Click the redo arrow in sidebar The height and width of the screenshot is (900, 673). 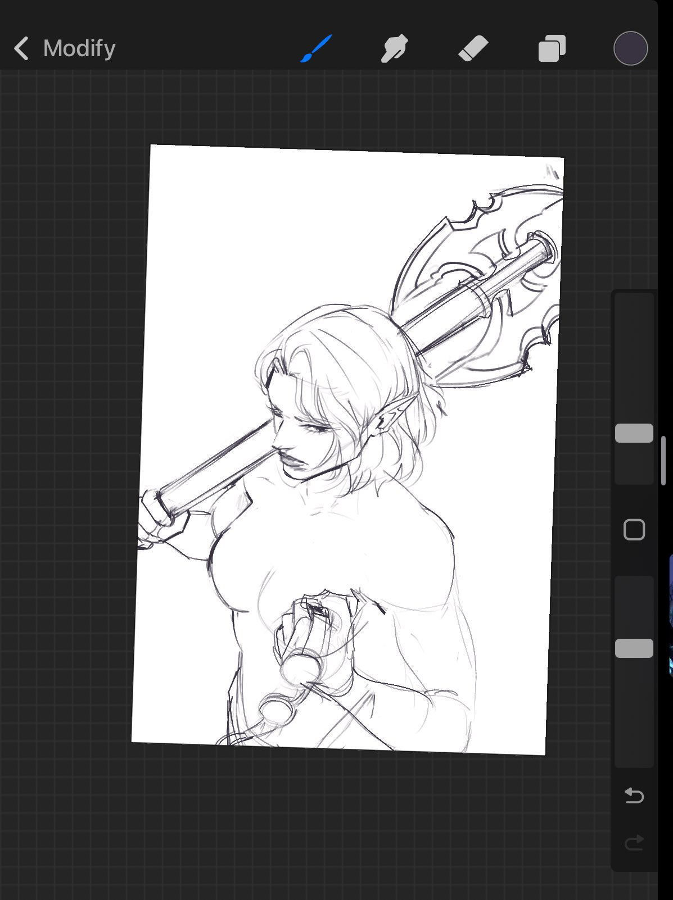[634, 842]
